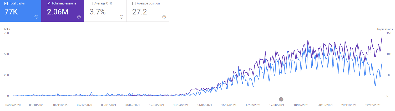
Task: Uncheck the Total clicks checkbox
Action: (6, 4)
